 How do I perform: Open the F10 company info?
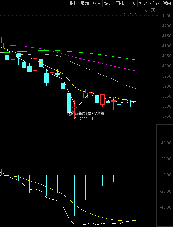coord(132,3)
